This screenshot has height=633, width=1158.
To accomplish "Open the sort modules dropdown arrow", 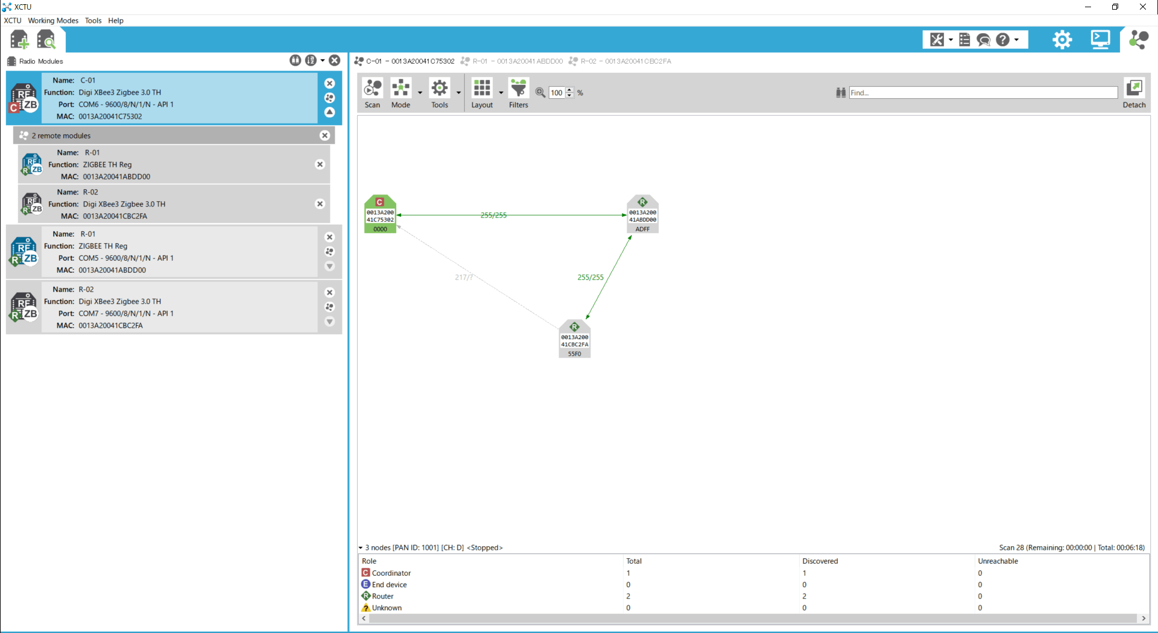I will point(323,60).
